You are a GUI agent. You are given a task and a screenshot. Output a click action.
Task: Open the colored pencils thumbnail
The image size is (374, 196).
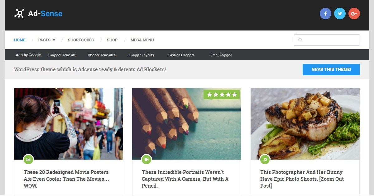tap(187, 124)
